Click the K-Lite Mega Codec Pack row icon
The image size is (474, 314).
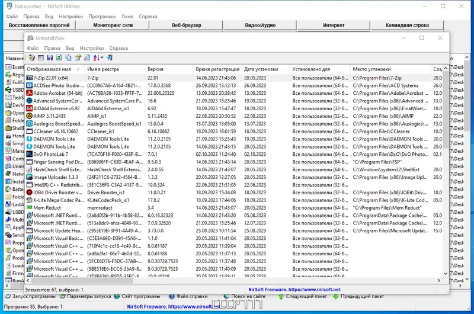point(29,200)
